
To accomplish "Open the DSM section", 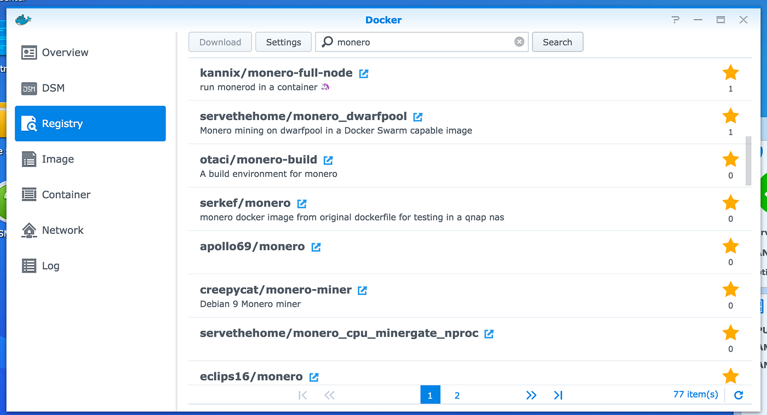I will 90,88.
